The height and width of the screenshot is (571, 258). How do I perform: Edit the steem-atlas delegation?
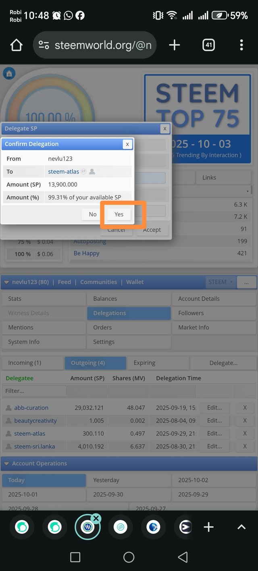214,434
